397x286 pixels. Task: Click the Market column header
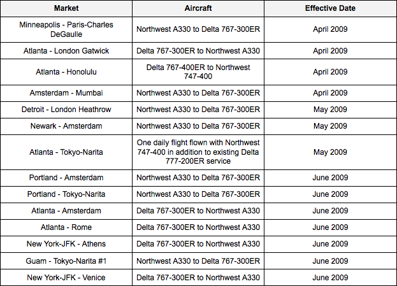tap(66, 8)
